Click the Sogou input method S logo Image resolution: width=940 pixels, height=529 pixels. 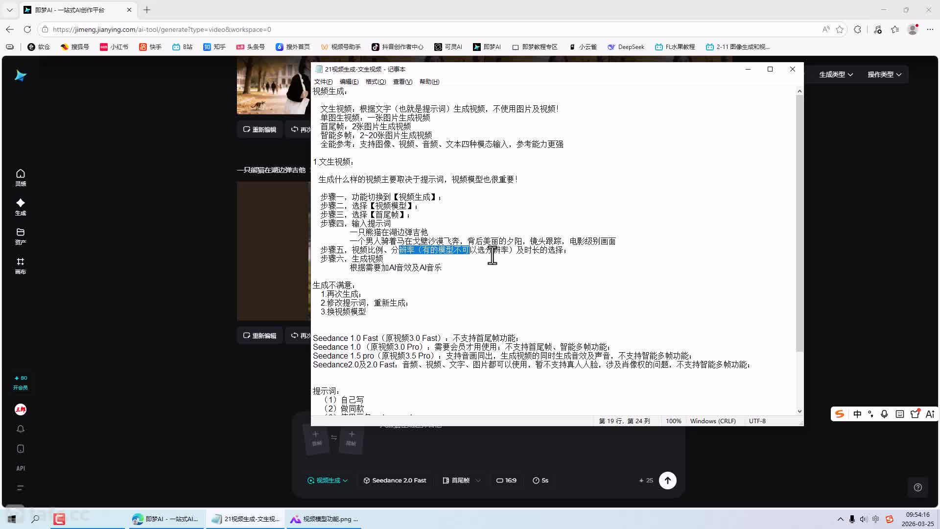click(x=840, y=414)
